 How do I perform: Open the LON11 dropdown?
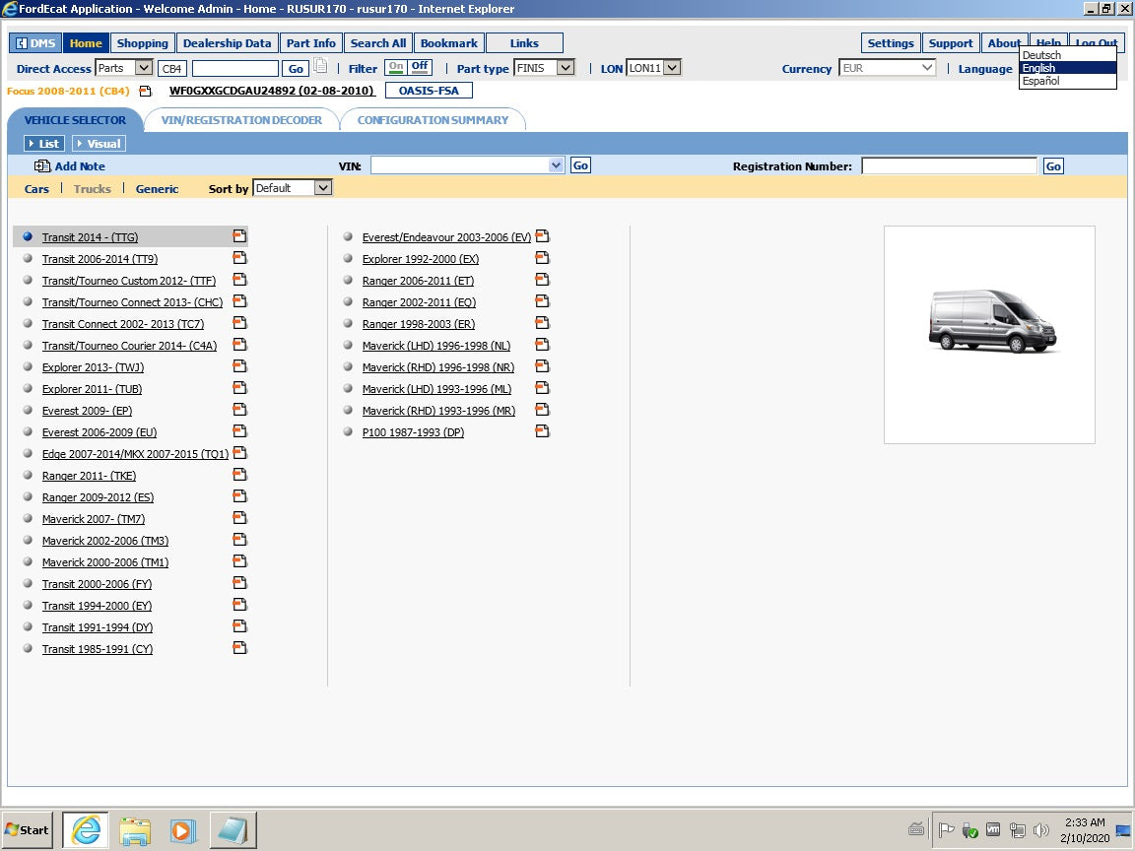tap(674, 68)
